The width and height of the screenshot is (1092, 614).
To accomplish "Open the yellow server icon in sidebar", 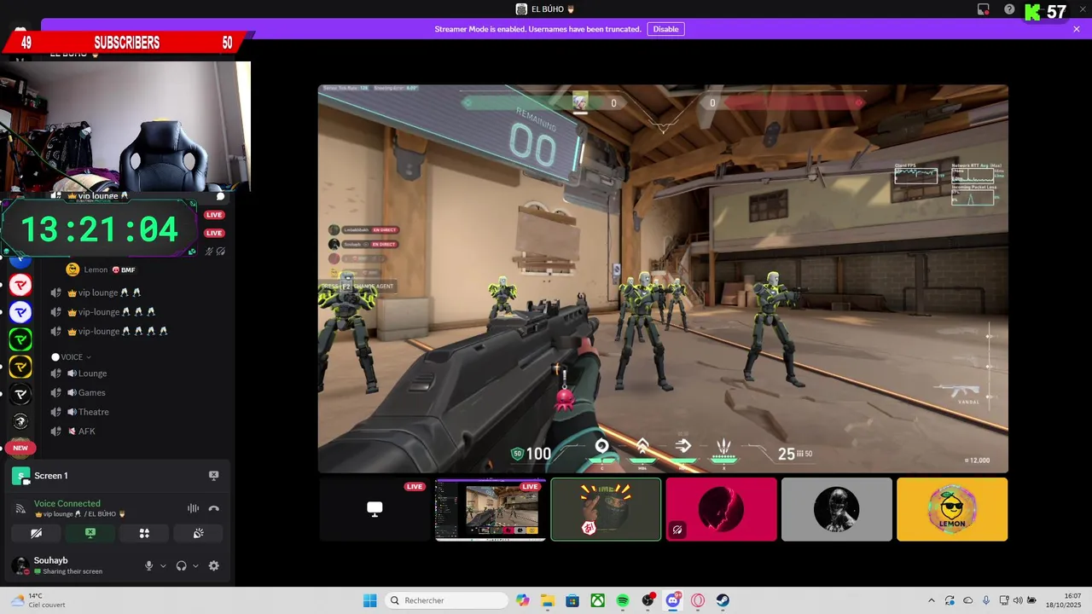I will pos(20,367).
